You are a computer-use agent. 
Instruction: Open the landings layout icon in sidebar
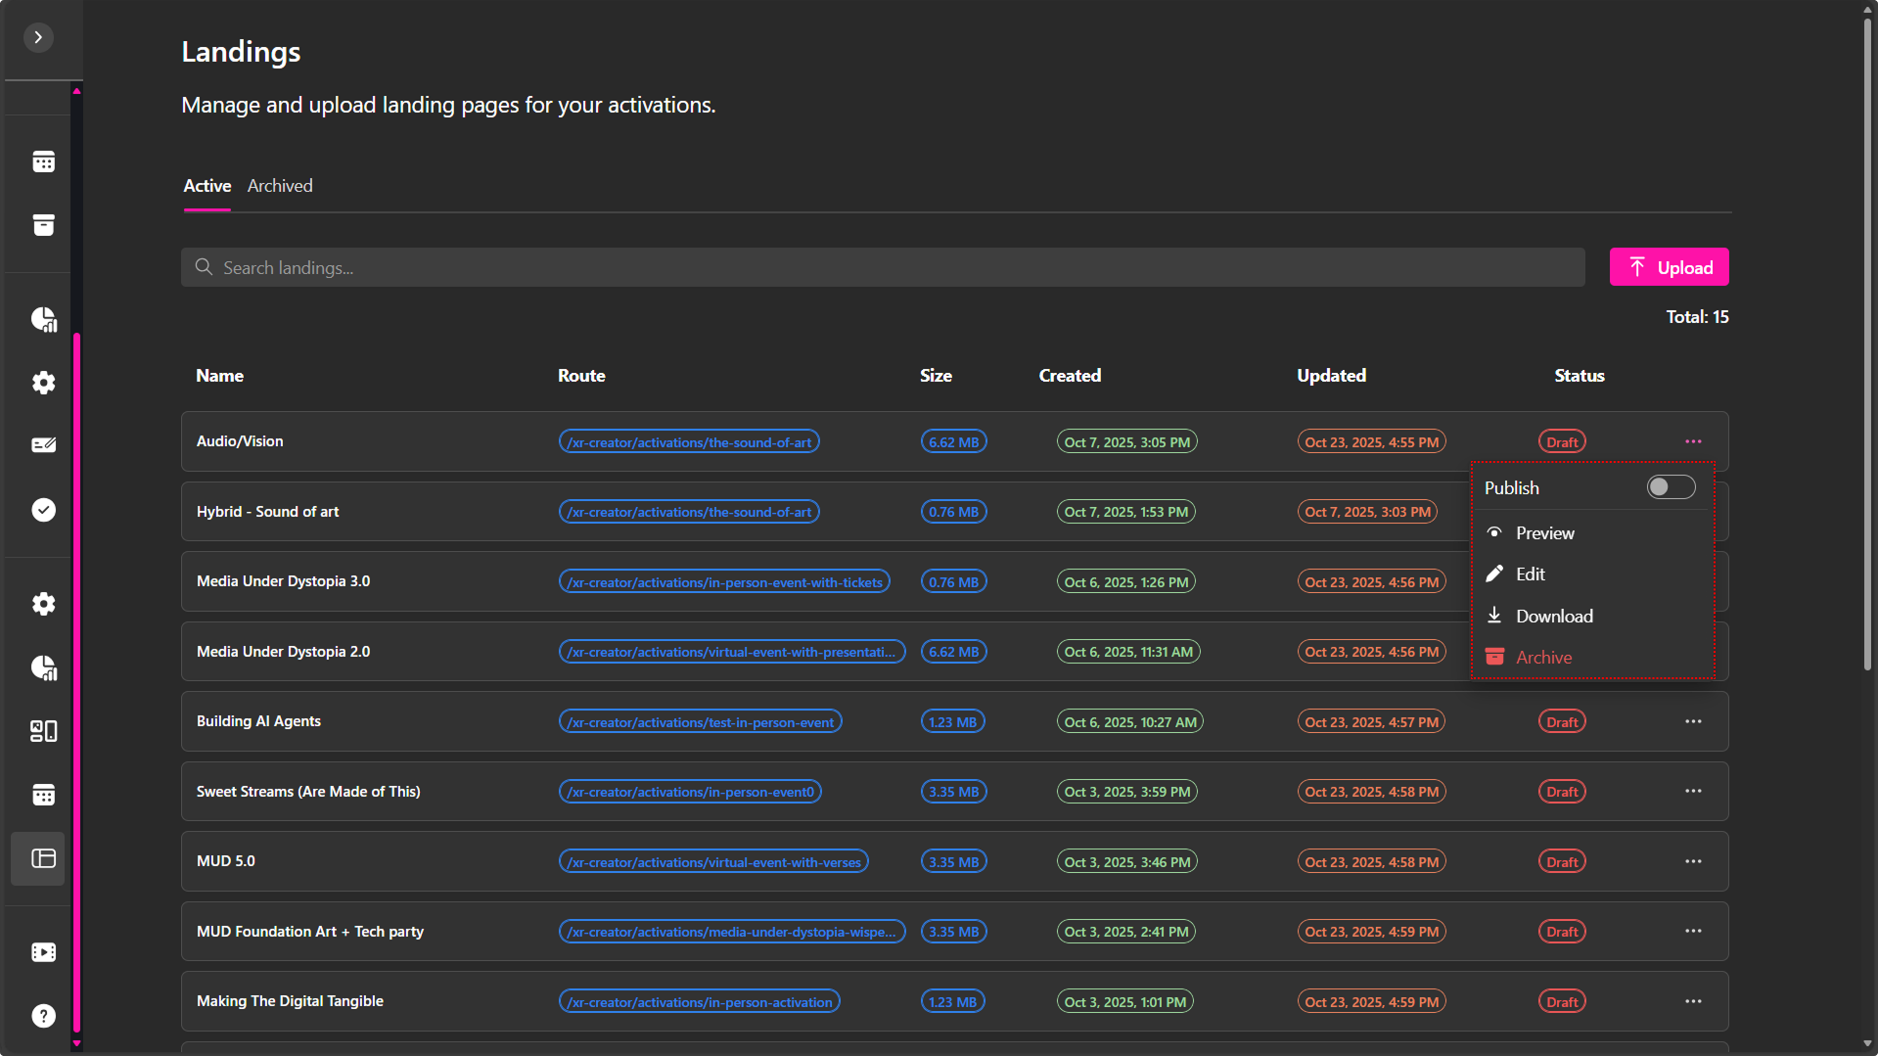tap(43, 858)
